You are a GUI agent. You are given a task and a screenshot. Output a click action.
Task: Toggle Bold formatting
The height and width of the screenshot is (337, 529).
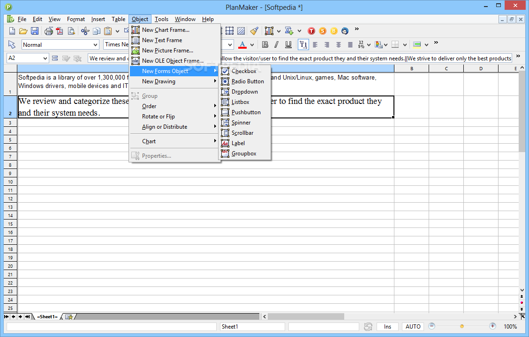click(x=265, y=44)
